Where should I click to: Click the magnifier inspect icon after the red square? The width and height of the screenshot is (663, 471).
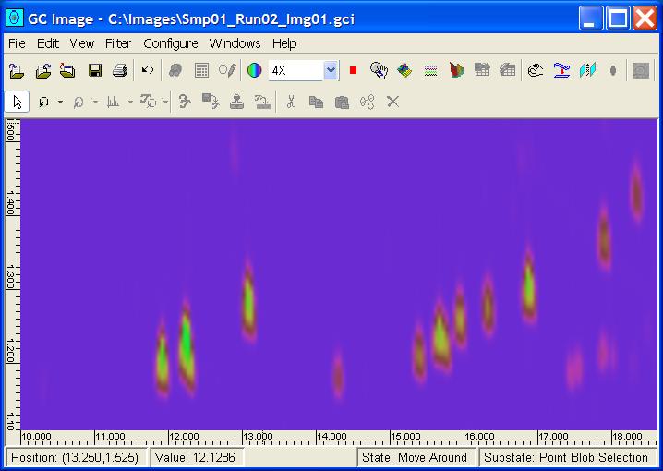[378, 70]
